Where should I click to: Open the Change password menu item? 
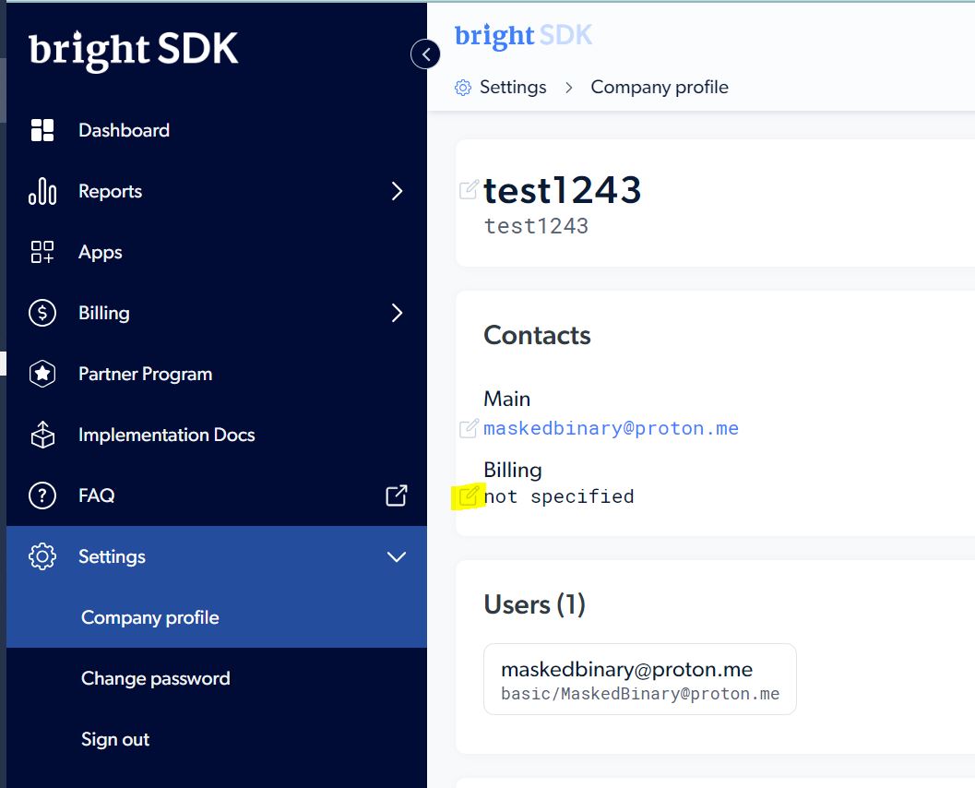click(156, 678)
